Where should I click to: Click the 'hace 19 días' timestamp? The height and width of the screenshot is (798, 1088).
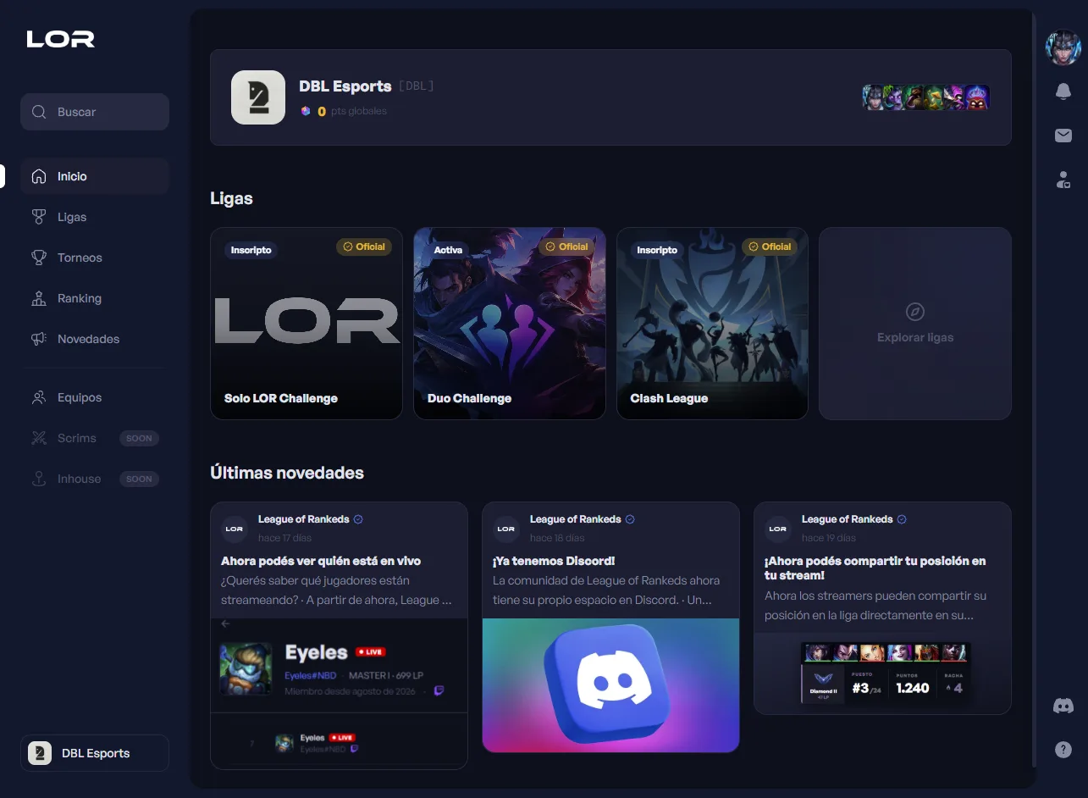tap(828, 538)
